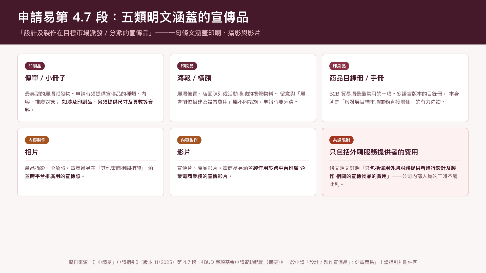Select the card heading 海報 / 橫額
Screen dimensions: 486x273
(x=194, y=78)
